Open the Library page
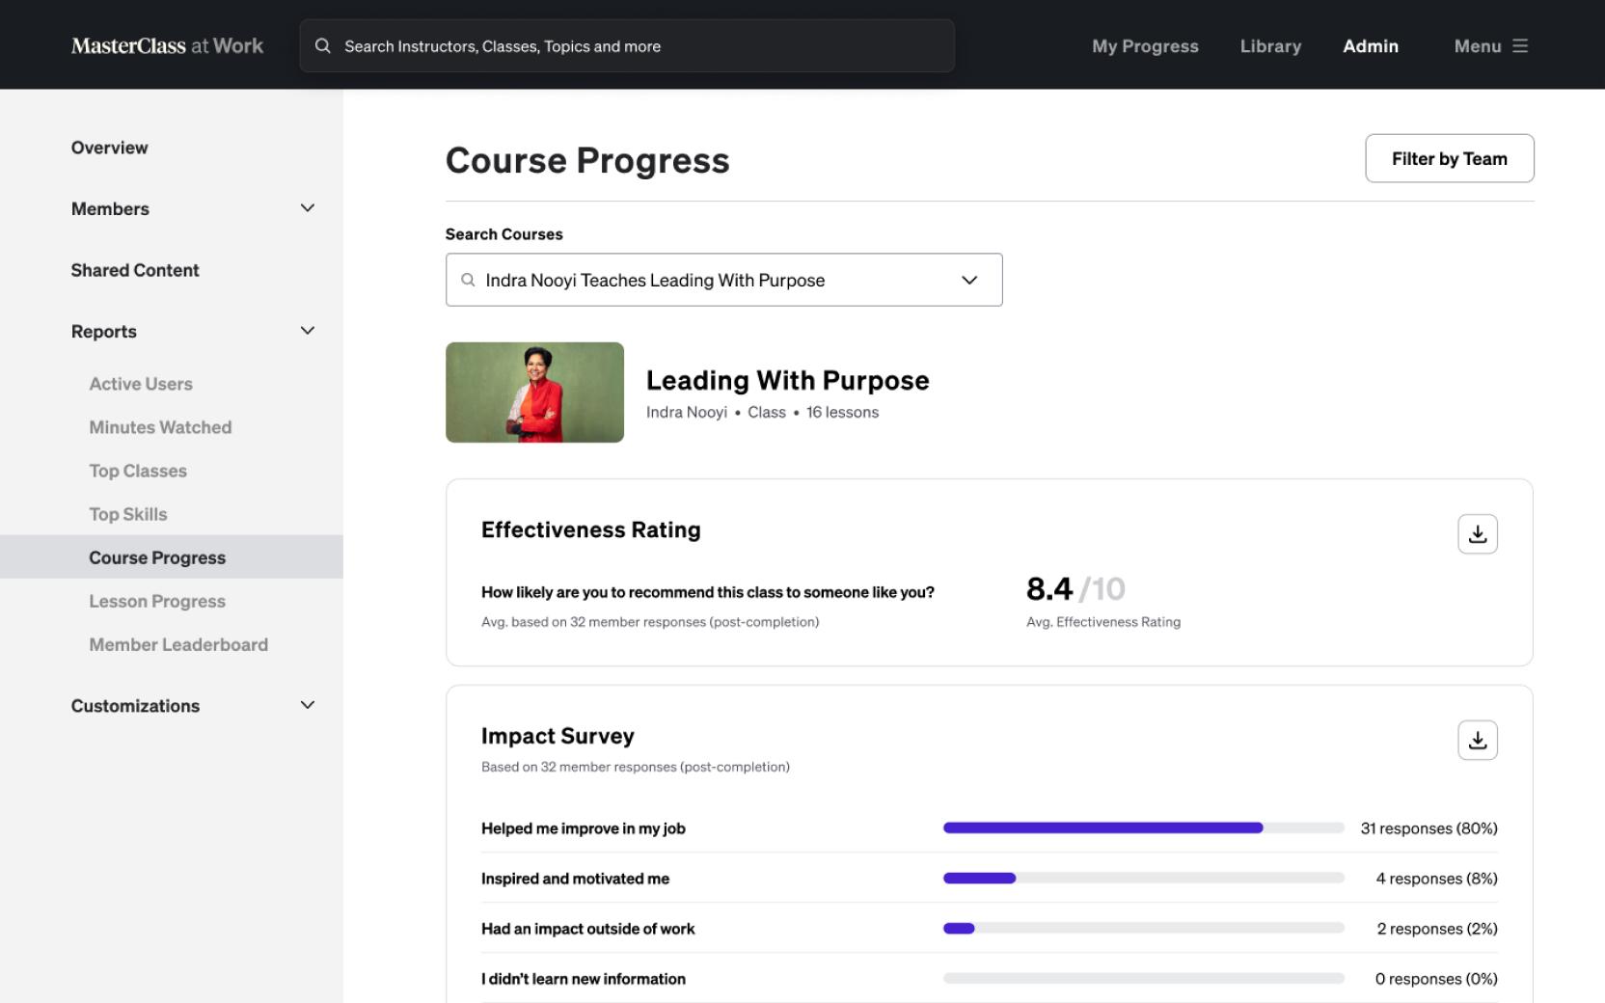Viewport: 1605px width, 1003px height. tap(1270, 46)
